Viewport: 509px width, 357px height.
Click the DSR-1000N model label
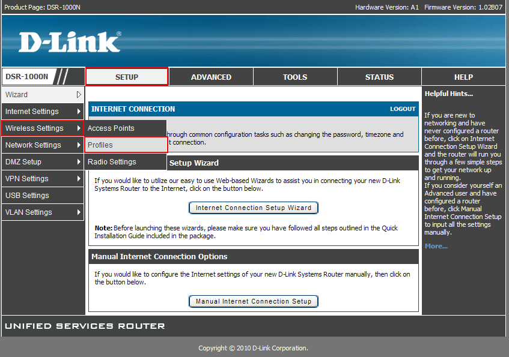[x=26, y=77]
